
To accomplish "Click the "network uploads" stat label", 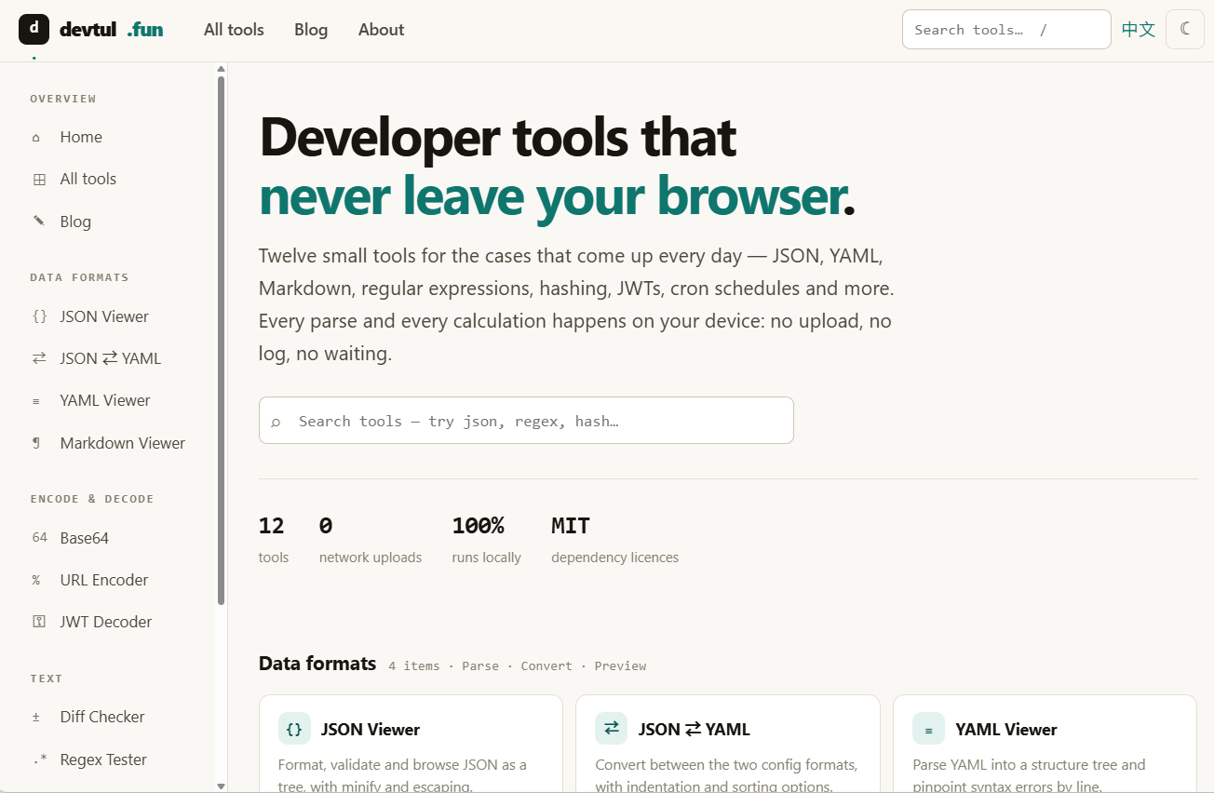I will pos(371,558).
